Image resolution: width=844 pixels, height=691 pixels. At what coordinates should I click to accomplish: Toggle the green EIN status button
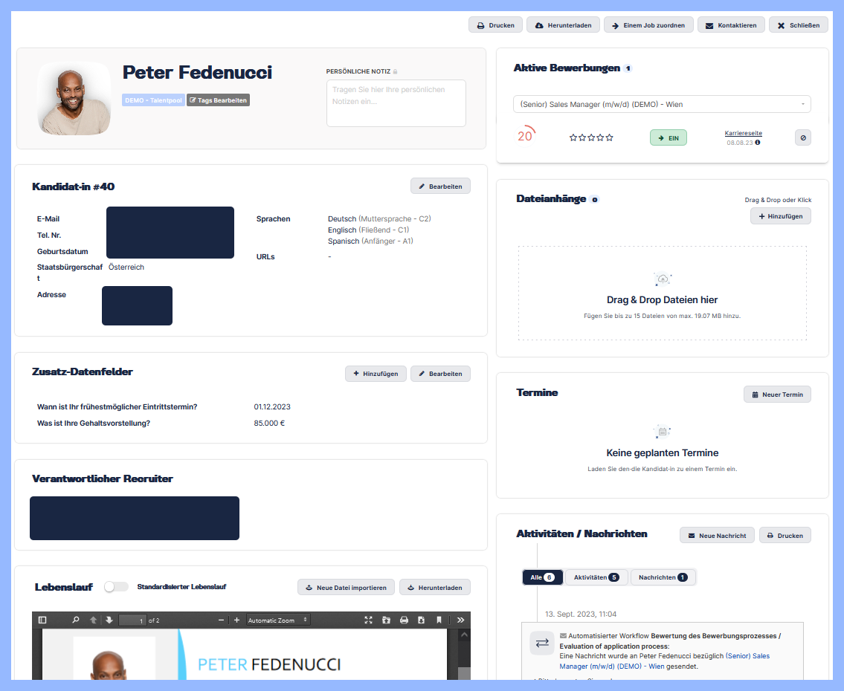click(668, 137)
